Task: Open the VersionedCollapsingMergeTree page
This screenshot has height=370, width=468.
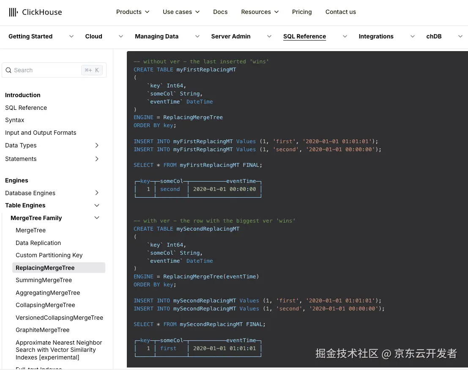Action: pyautogui.click(x=59, y=318)
